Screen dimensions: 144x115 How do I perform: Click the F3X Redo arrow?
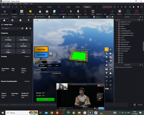tap(111, 77)
